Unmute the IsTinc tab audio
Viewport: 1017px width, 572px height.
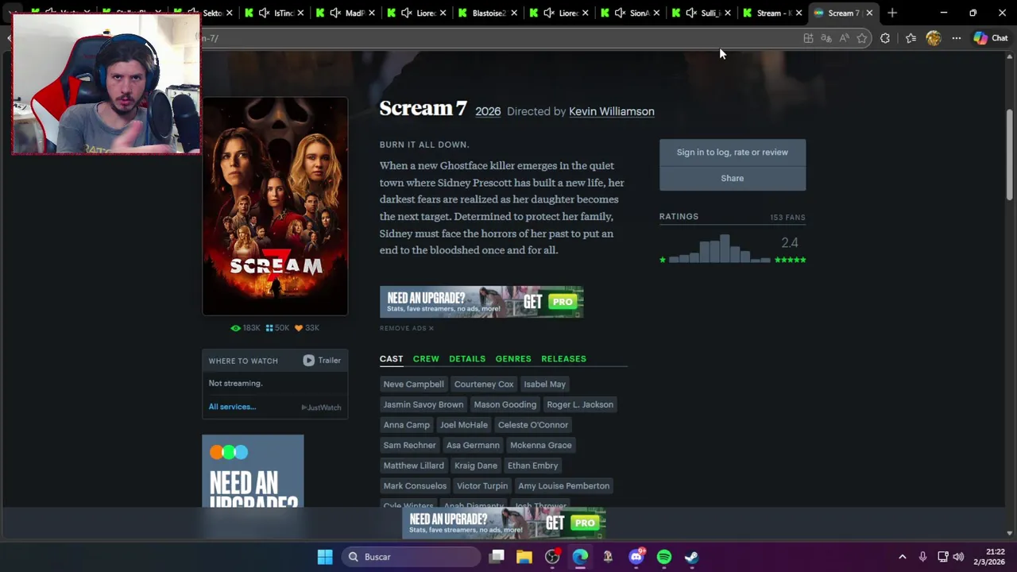[266, 13]
